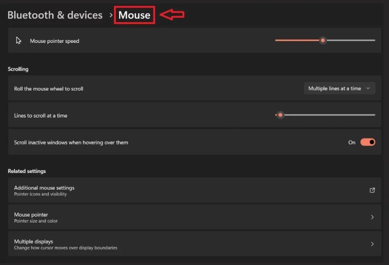Click the external link icon on Additional mouse settings
Viewport: 389px width, 265px height.
[372, 190]
